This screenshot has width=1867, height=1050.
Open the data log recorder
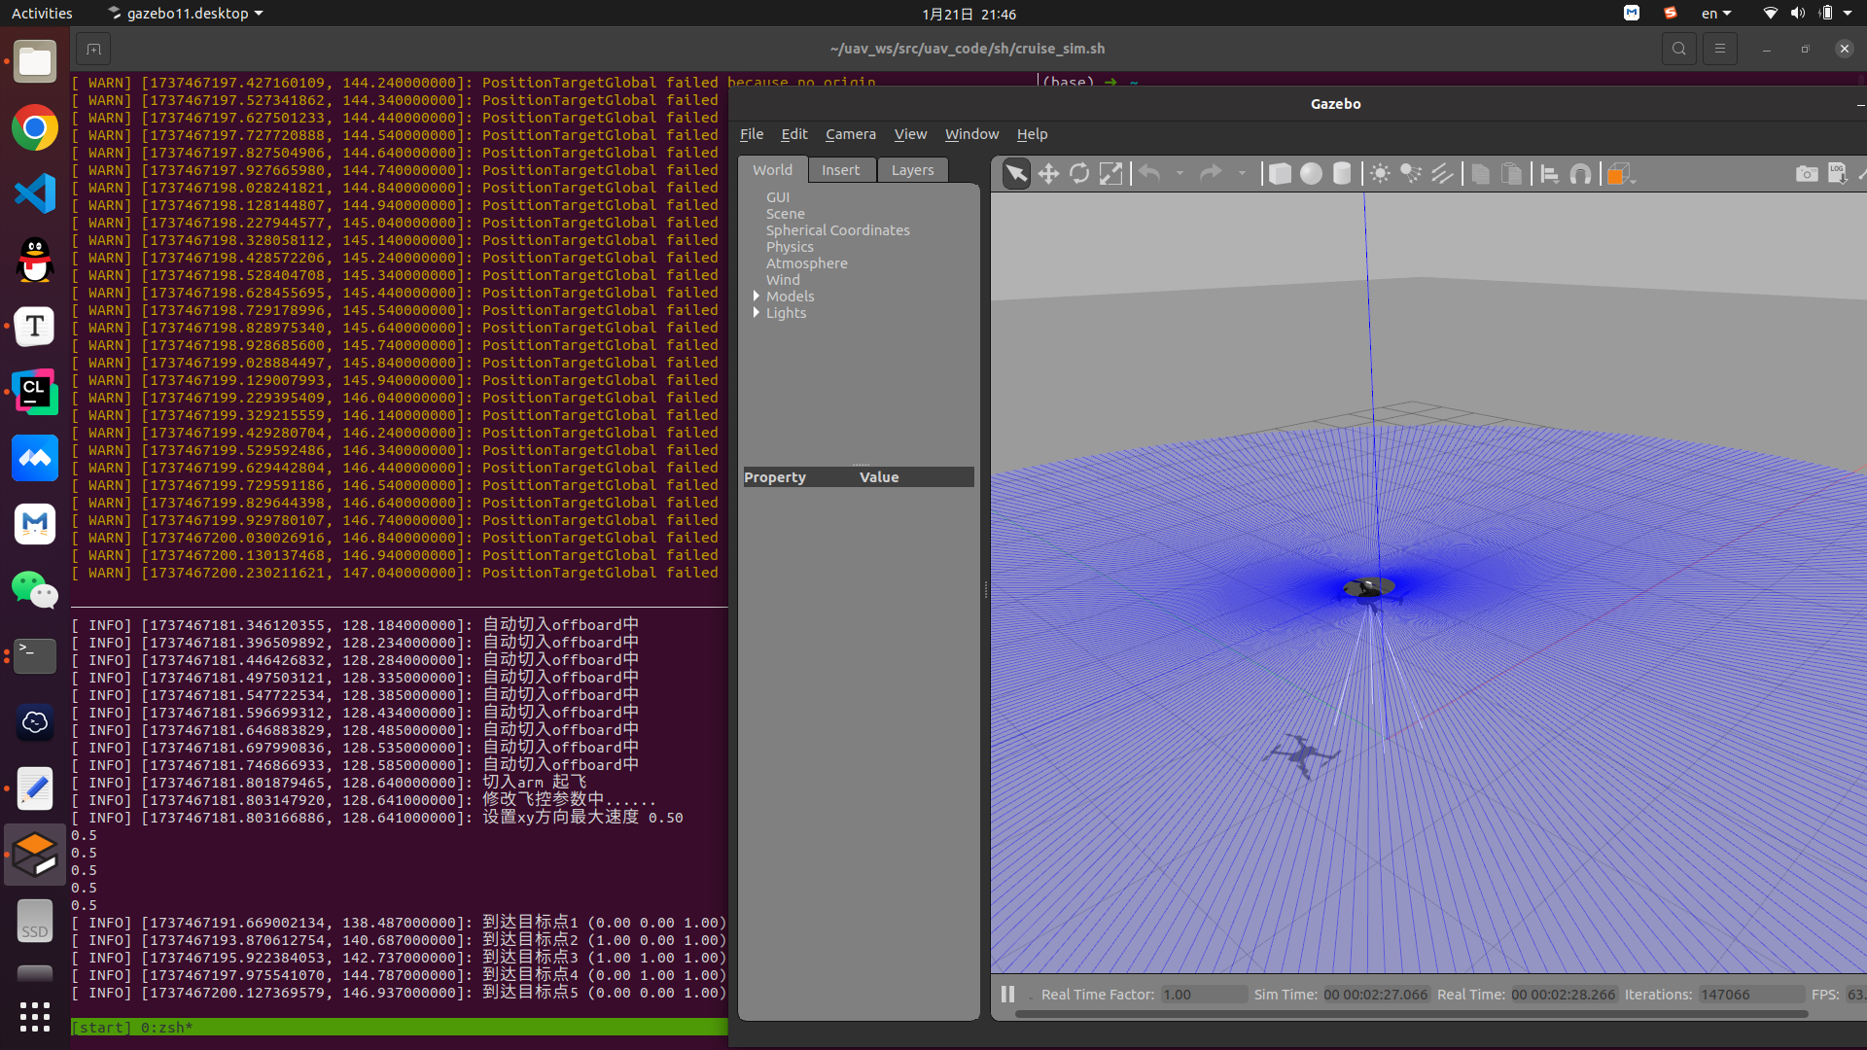1838,173
